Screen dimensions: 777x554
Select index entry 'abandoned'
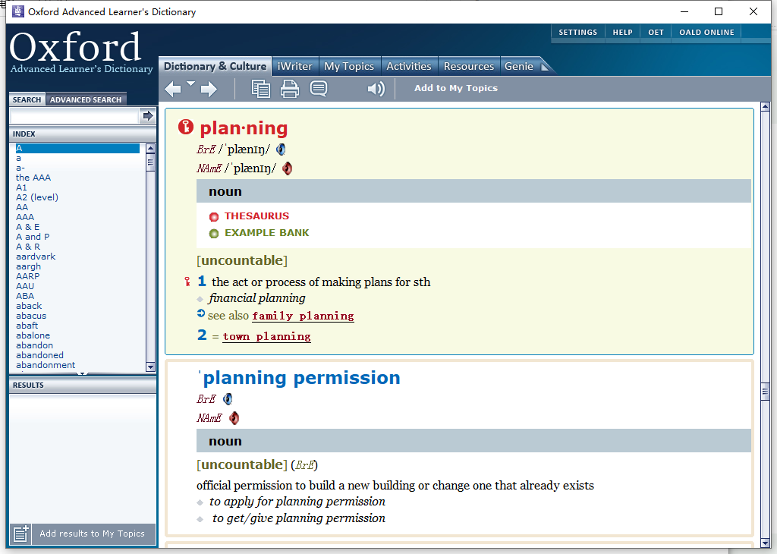click(39, 355)
